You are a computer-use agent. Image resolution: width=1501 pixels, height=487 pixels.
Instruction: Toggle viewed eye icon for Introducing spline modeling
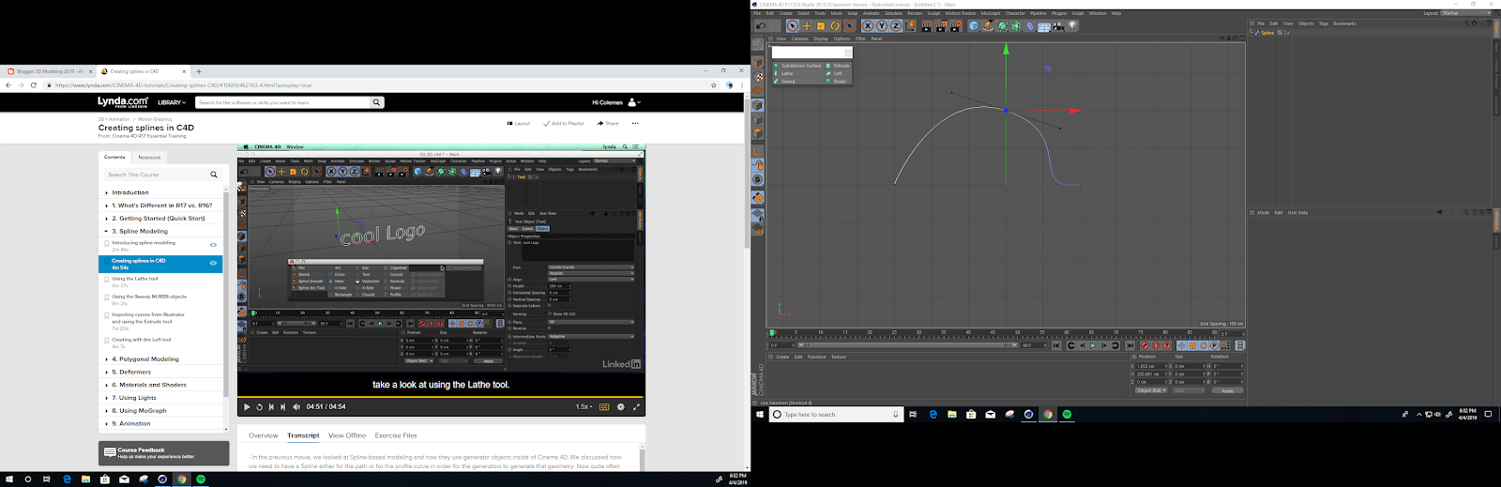(x=213, y=246)
